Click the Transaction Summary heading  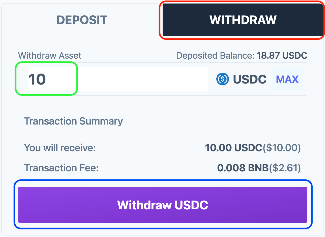(x=73, y=121)
